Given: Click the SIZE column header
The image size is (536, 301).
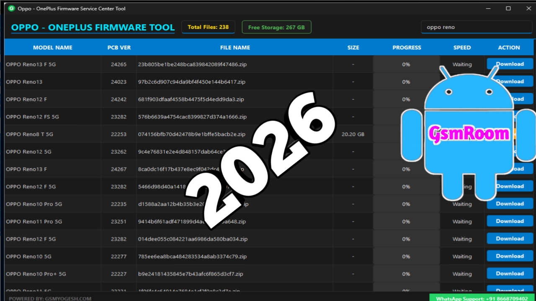Looking at the screenshot, I should (x=353, y=48).
